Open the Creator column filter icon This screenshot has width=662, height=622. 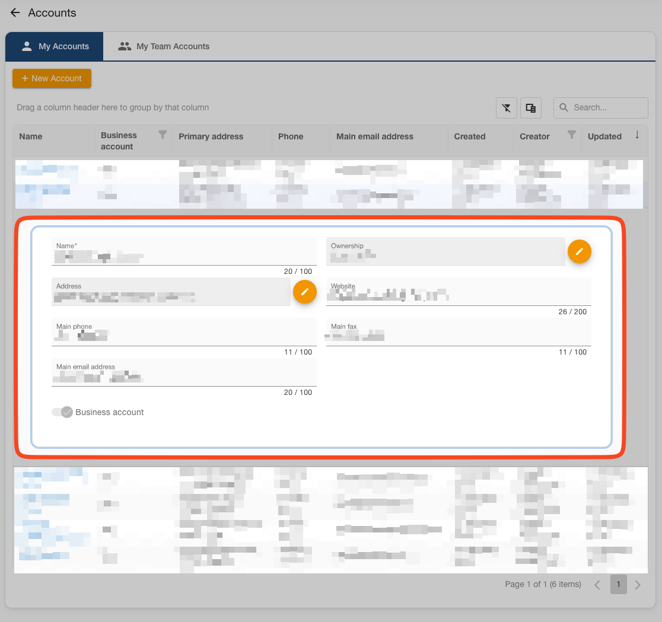[x=572, y=135]
